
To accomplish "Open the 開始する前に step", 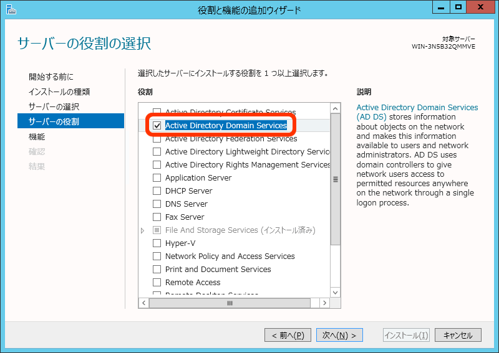I will coord(51,77).
